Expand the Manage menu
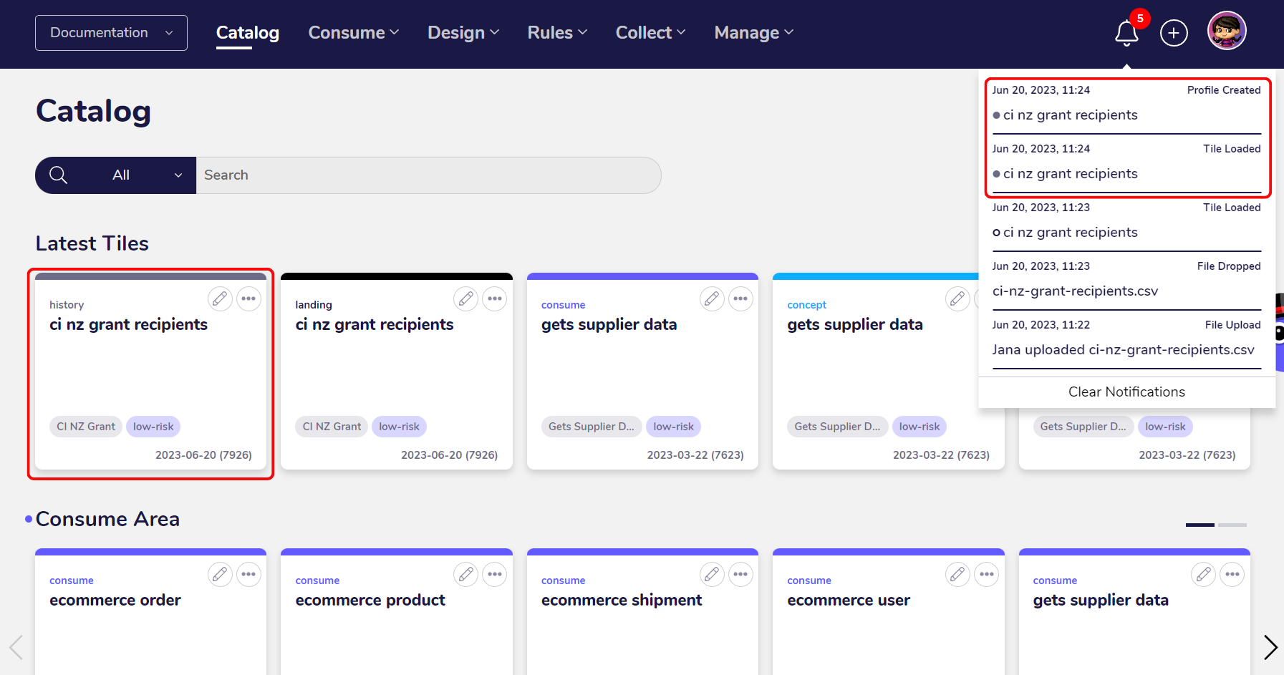This screenshot has width=1284, height=675. click(x=754, y=33)
